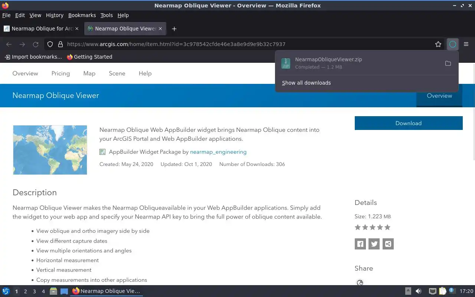Open the Tools menu

coord(107,15)
